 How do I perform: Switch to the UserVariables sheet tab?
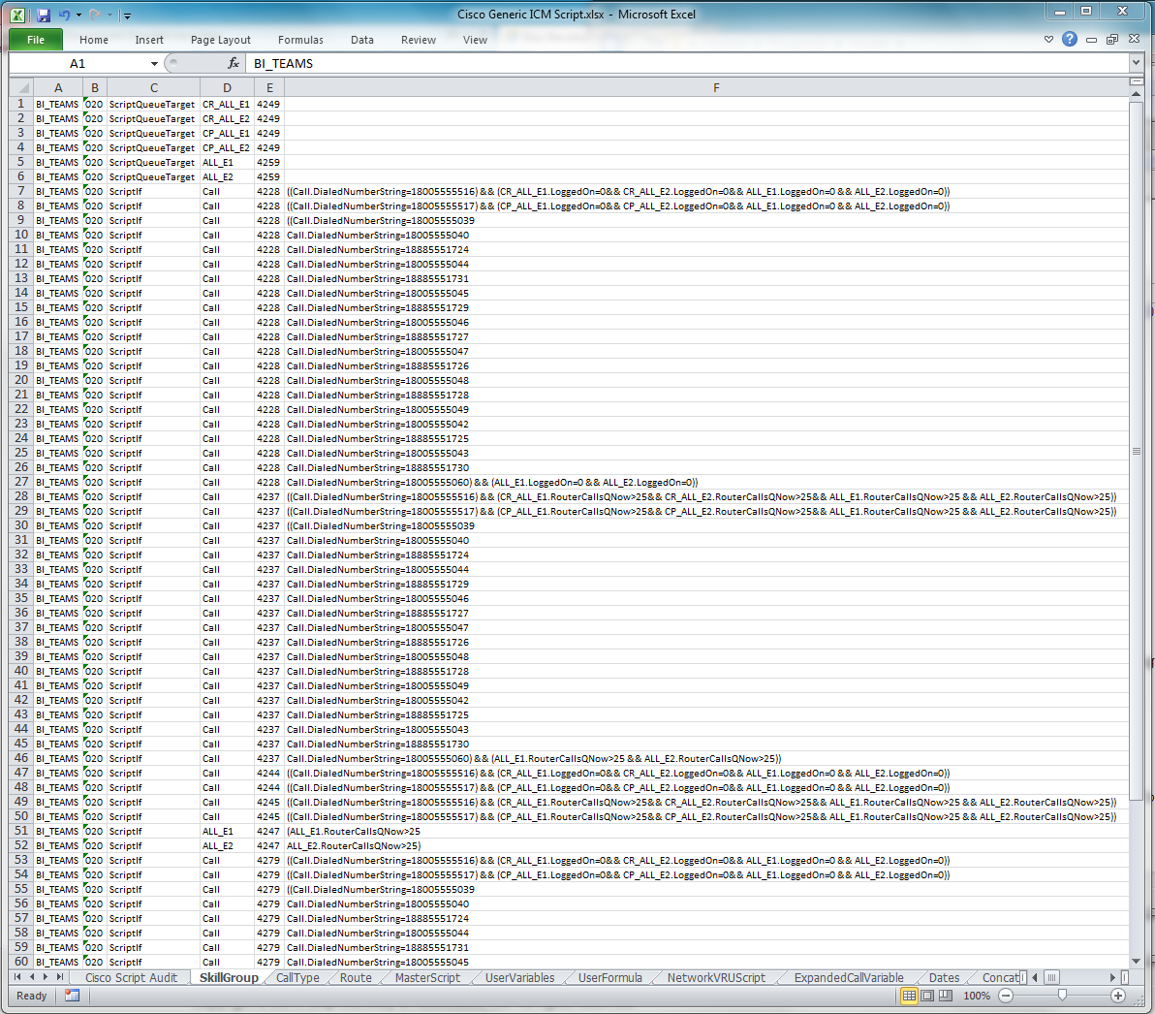(520, 978)
